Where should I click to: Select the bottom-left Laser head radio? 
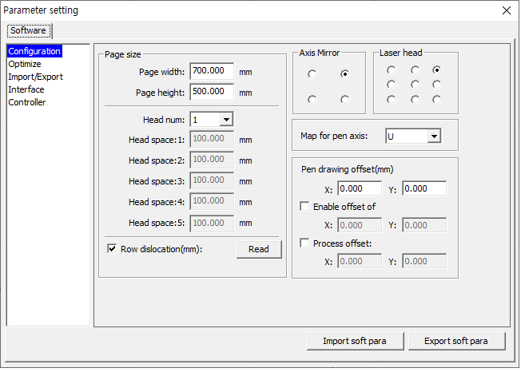391,100
